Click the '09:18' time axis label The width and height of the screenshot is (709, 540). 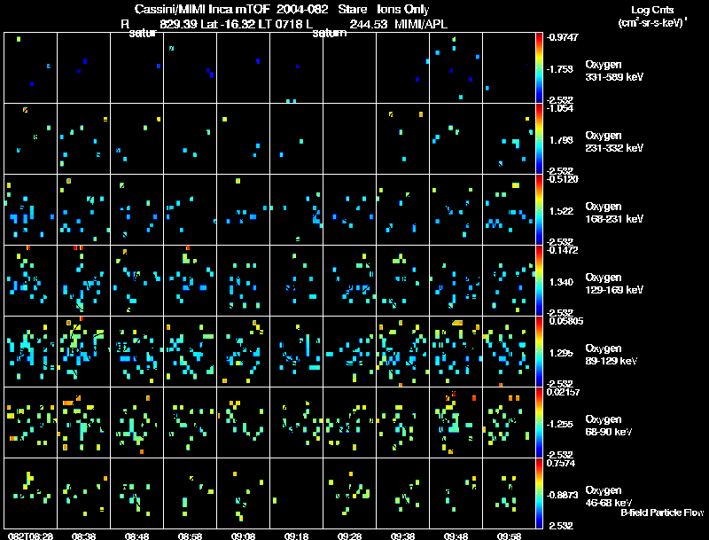pos(297,536)
